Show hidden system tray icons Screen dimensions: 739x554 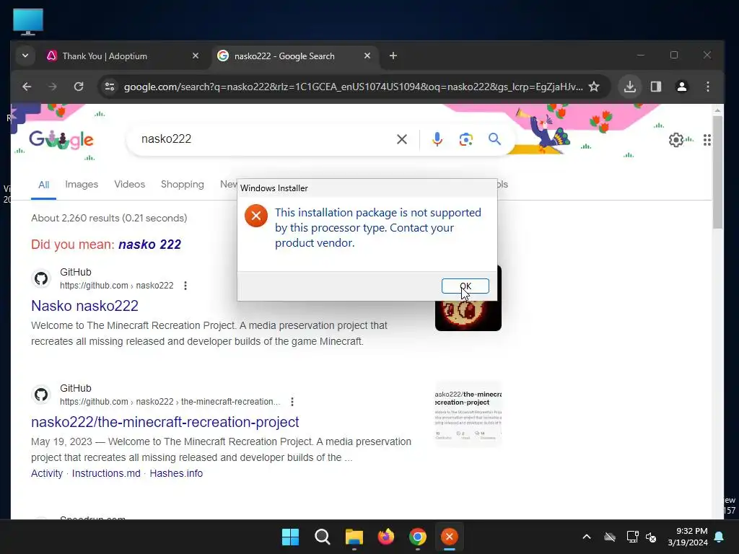point(587,537)
